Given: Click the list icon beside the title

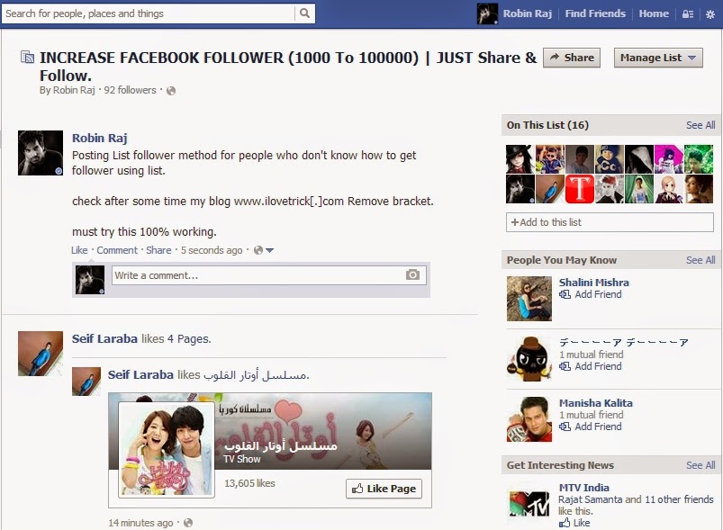Looking at the screenshot, I should click(x=28, y=58).
